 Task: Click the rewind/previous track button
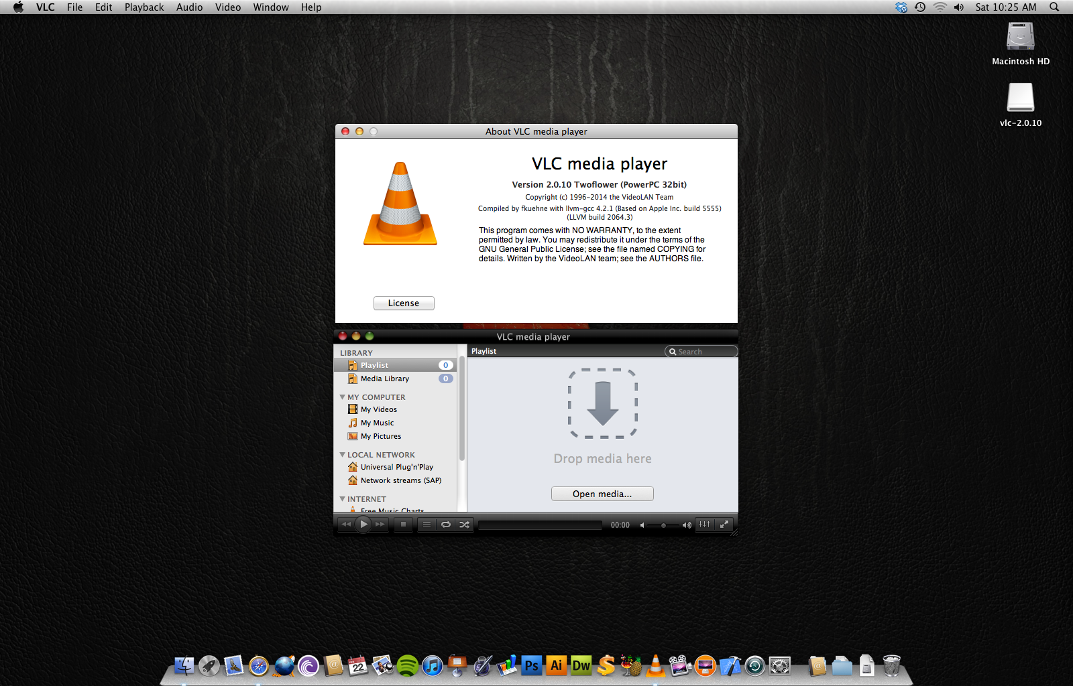click(346, 525)
